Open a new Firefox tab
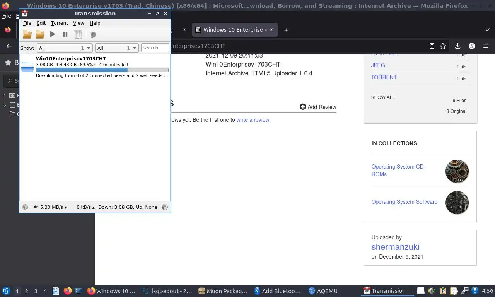 [286, 30]
